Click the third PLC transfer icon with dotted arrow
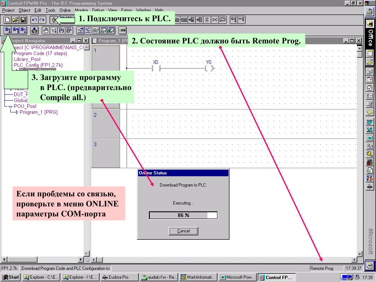Screen dimensions: 376x282 click(23, 30)
